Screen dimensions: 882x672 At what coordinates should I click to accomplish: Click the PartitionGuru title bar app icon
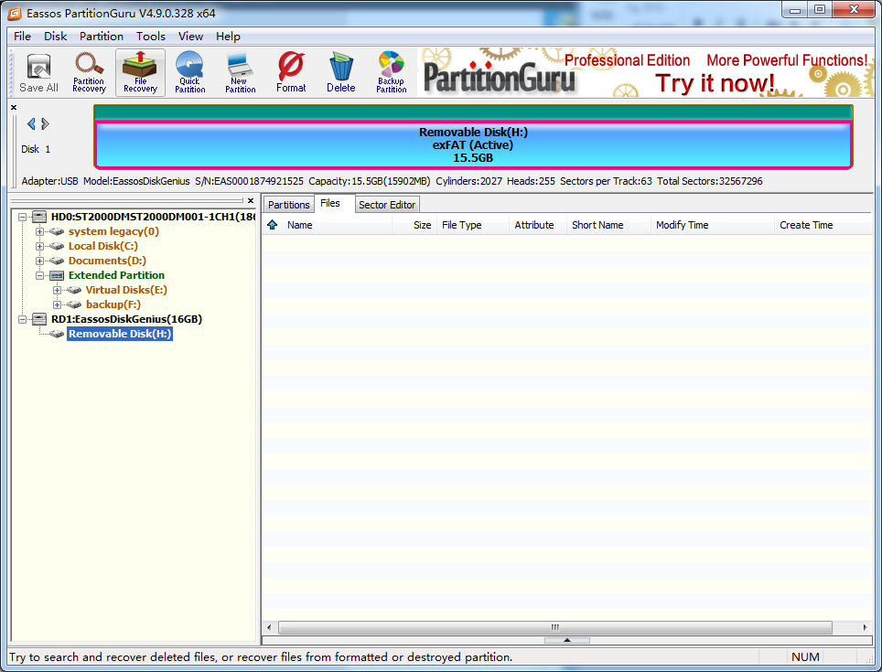15,13
